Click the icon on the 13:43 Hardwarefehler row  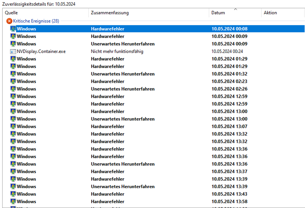pyautogui.click(x=13, y=194)
